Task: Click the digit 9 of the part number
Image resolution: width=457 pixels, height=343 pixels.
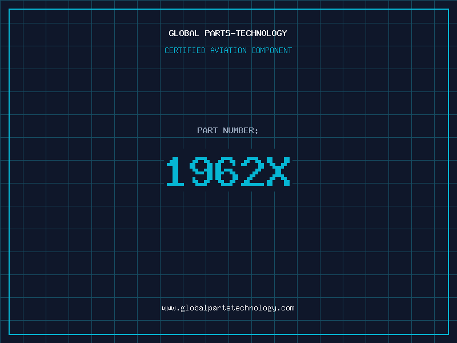Action: 202,171
